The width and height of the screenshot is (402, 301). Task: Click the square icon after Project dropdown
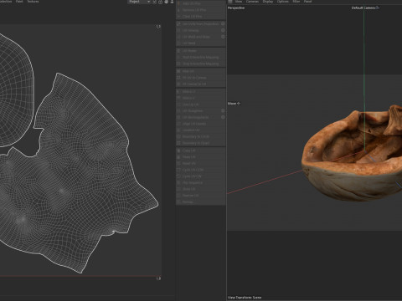pyautogui.click(x=154, y=2)
